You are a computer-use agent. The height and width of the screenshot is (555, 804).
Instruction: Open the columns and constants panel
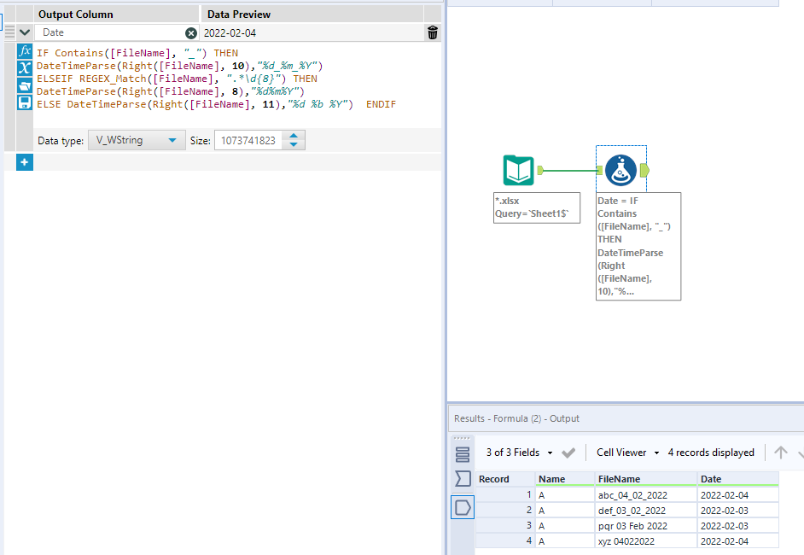24,68
